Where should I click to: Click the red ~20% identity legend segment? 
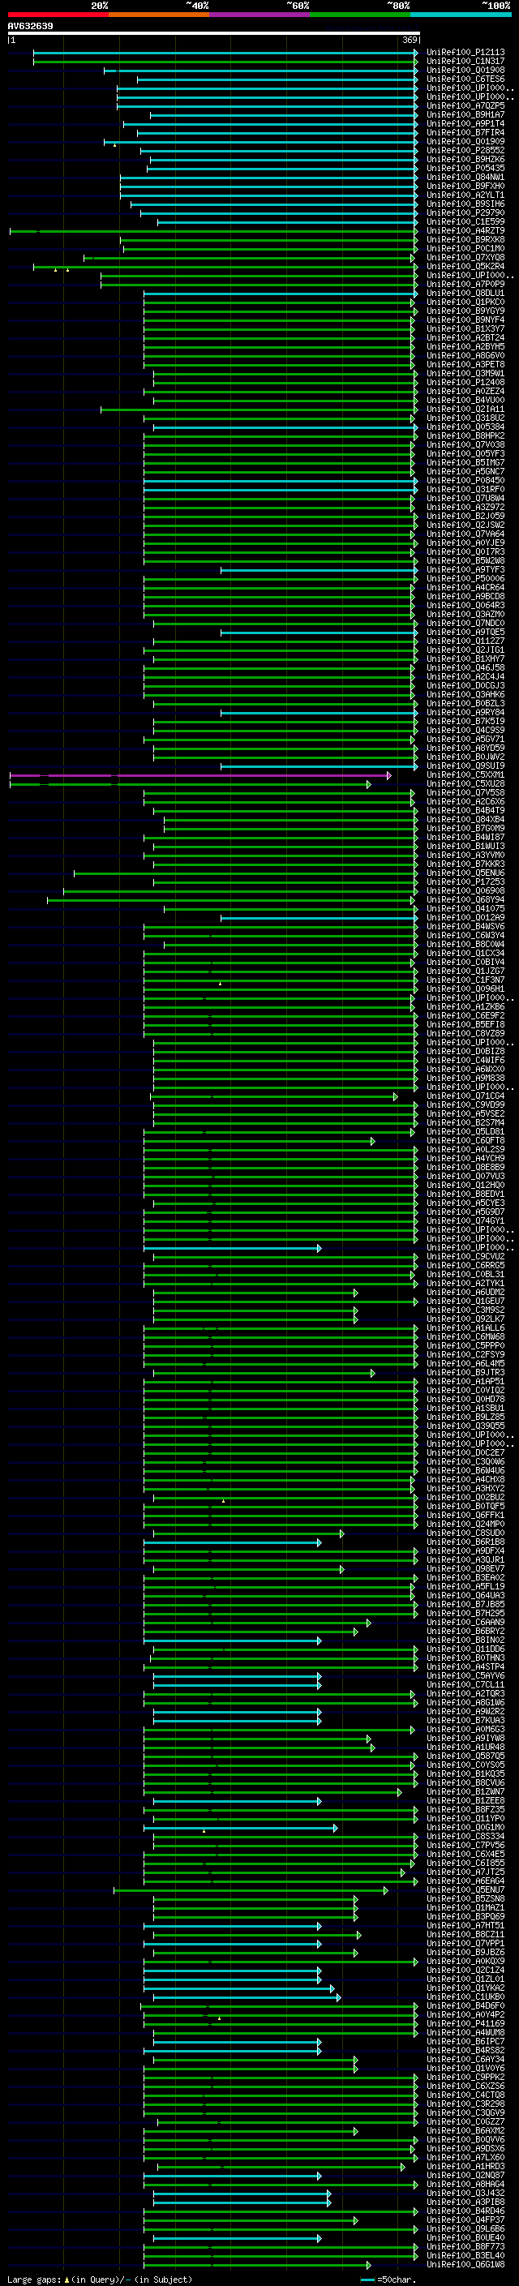coord(58,15)
